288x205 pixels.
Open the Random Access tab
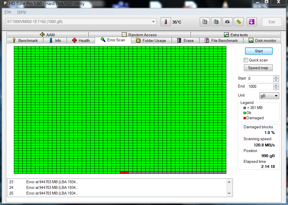pyautogui.click(x=139, y=35)
